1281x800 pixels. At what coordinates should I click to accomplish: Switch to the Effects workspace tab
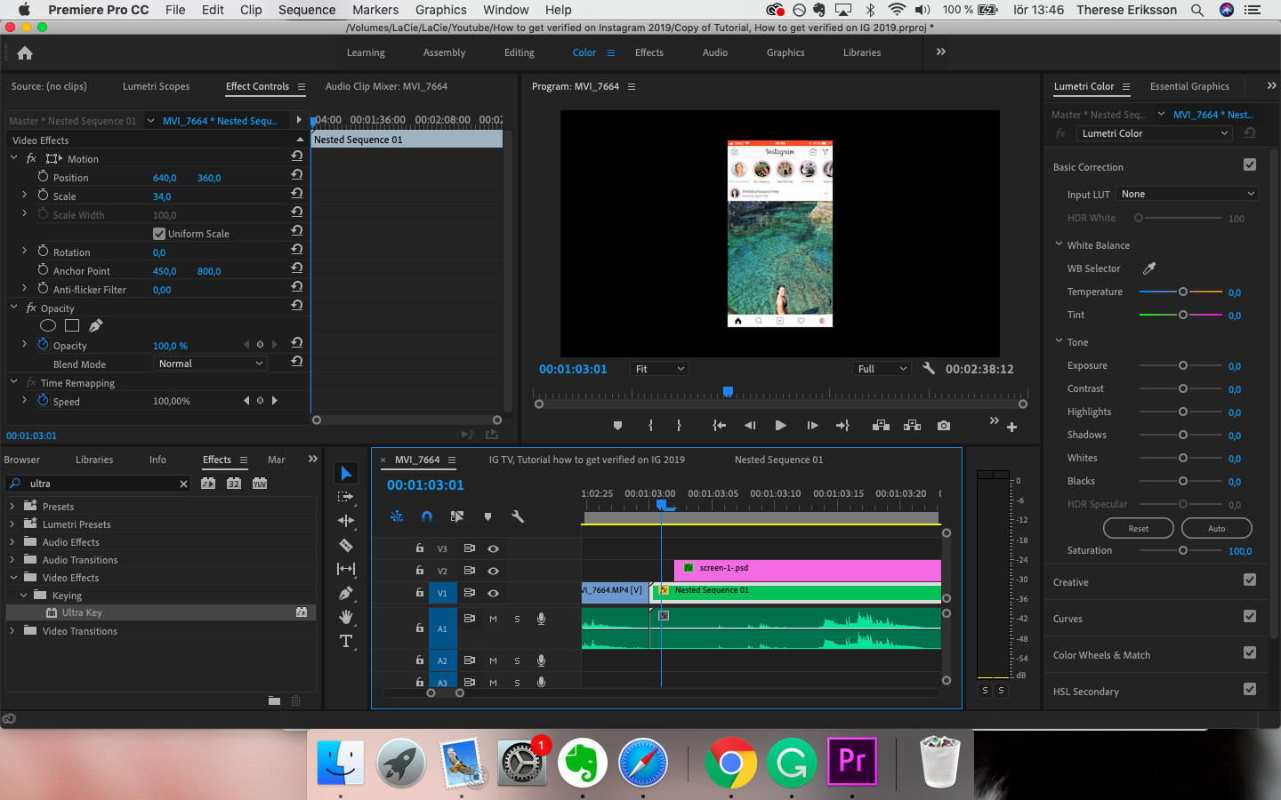click(x=649, y=52)
